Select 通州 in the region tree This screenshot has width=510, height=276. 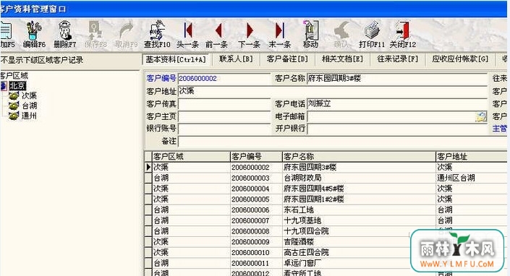[29, 116]
